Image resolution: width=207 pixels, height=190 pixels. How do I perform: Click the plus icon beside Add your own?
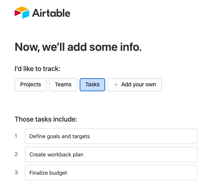coord(116,85)
